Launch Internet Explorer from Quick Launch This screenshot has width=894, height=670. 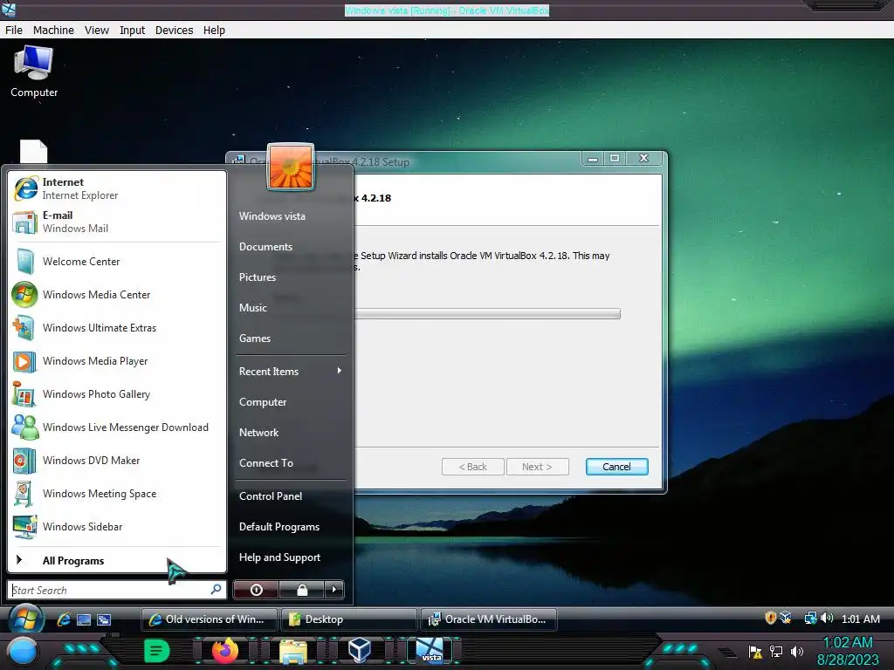click(63, 619)
